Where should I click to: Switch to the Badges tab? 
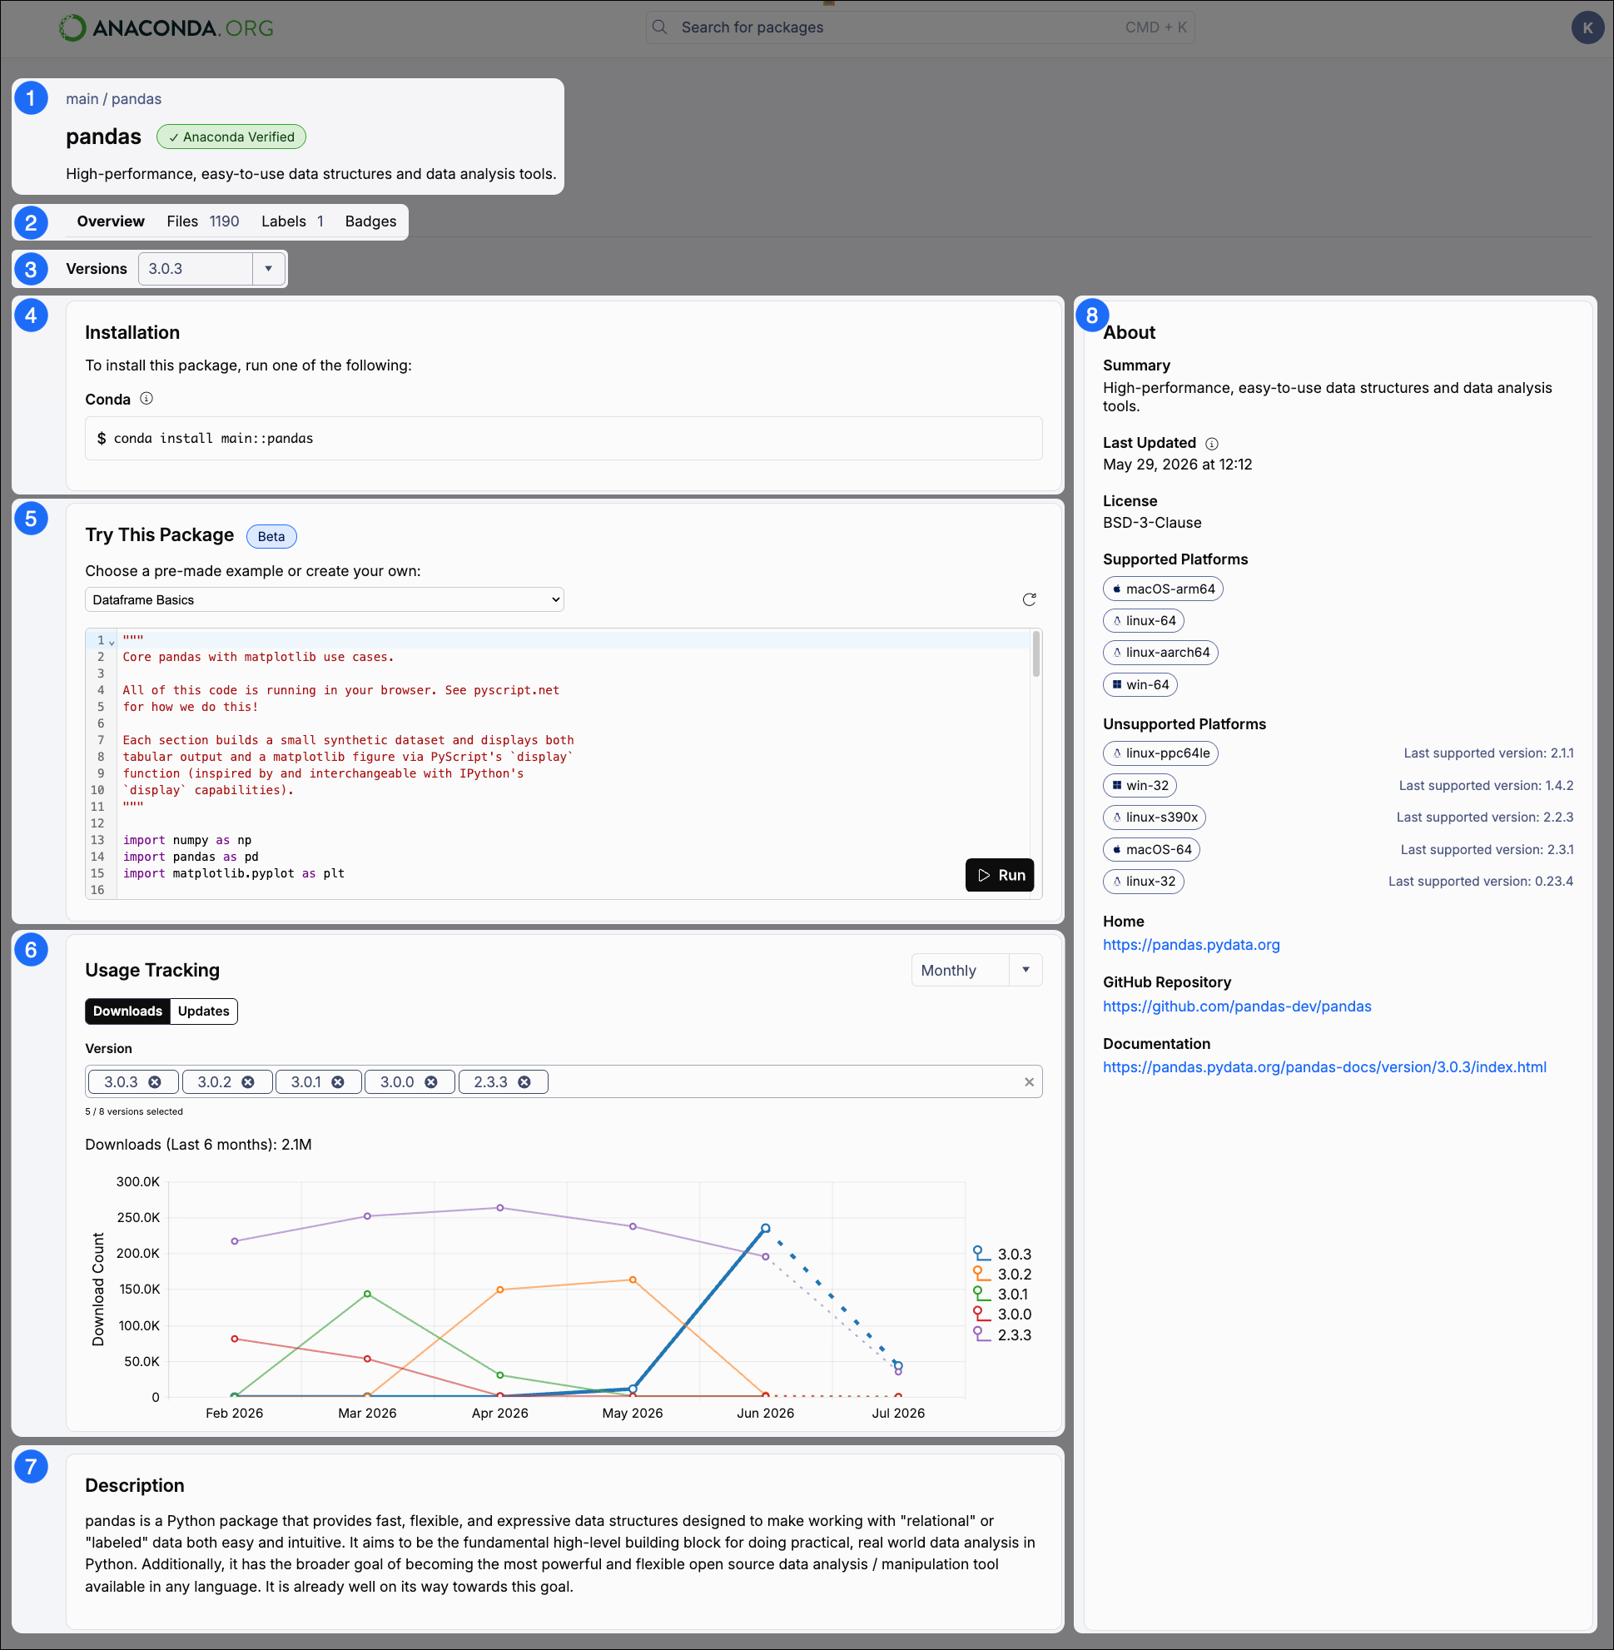[370, 221]
